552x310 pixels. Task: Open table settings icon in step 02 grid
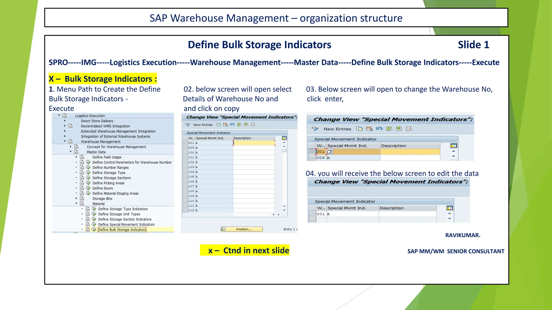click(x=284, y=138)
